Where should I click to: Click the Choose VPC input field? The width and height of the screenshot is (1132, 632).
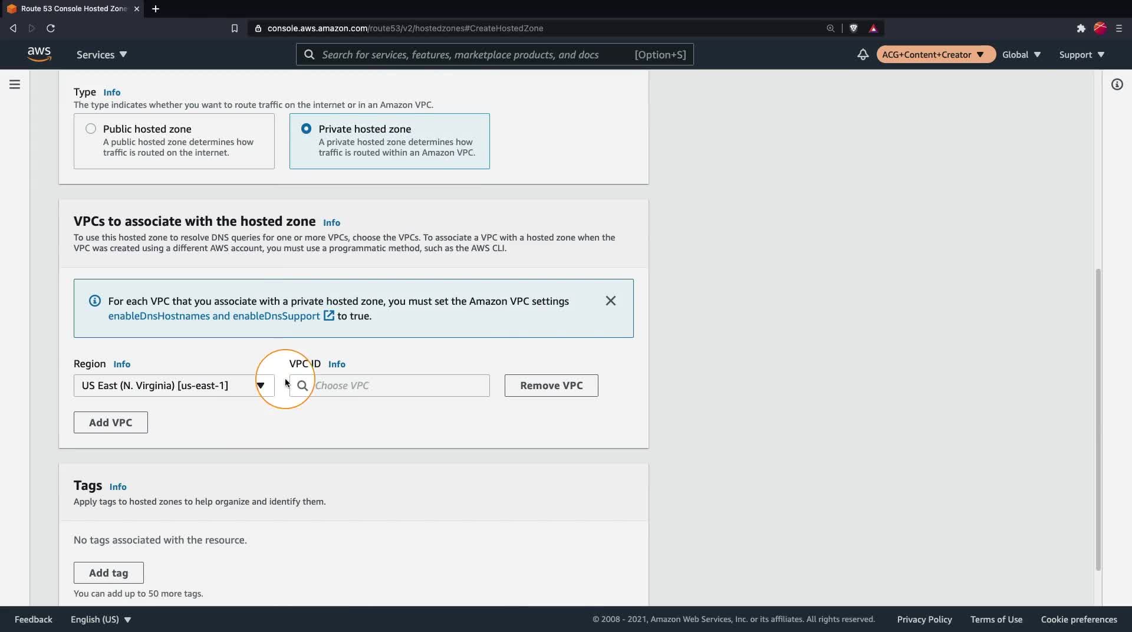click(390, 386)
